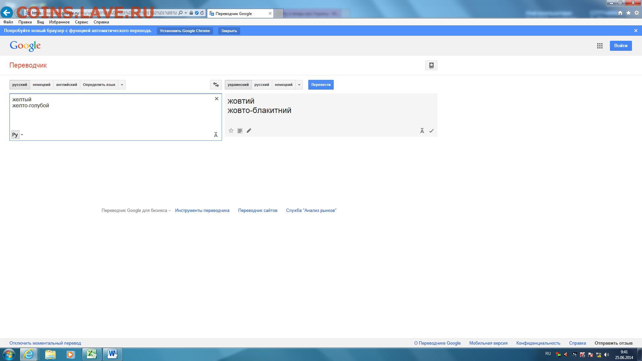Screen dimensions: 642x361
Task: Rate the translation with the checkmark icon
Action: (431, 131)
